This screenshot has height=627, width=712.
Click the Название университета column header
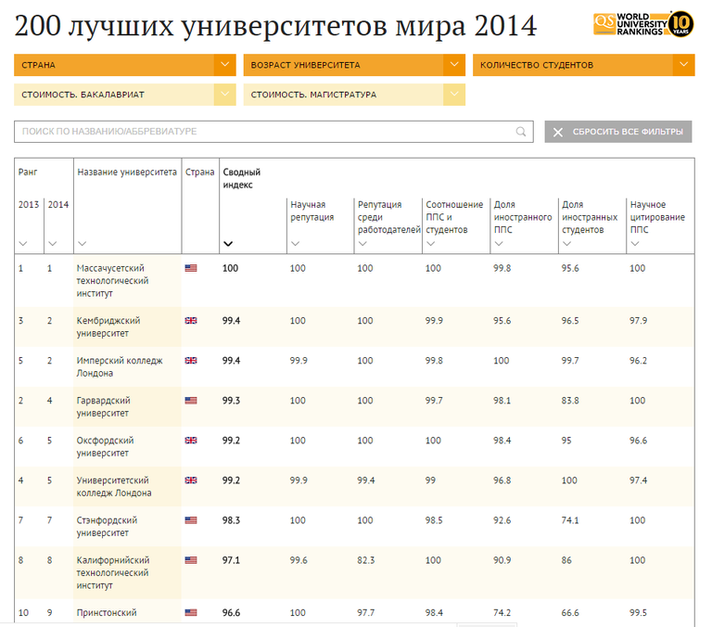tap(127, 173)
